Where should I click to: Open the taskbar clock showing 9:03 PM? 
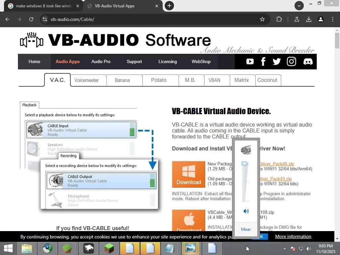(325, 248)
